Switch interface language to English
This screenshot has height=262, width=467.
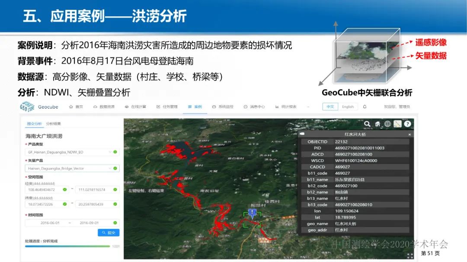pyautogui.click(x=348, y=107)
